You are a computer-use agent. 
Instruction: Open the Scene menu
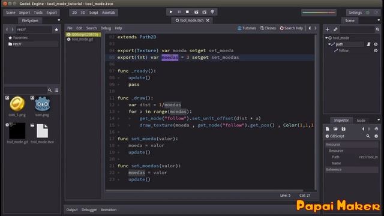[x=11, y=13]
